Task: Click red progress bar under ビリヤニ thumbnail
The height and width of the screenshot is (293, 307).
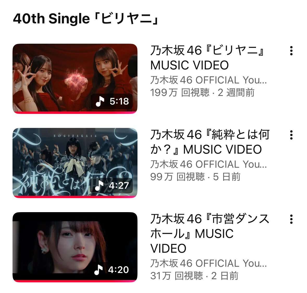Action: coord(75,113)
